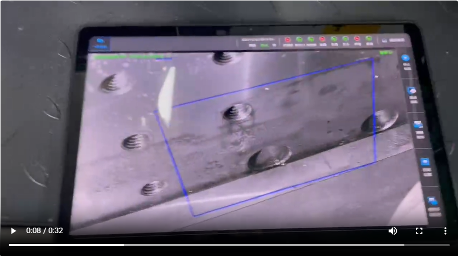
Task: Enter fullscreen mode
Action: tap(419, 231)
